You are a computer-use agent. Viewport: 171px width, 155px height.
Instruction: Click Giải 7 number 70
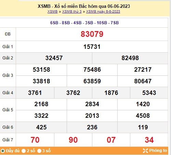(35, 140)
